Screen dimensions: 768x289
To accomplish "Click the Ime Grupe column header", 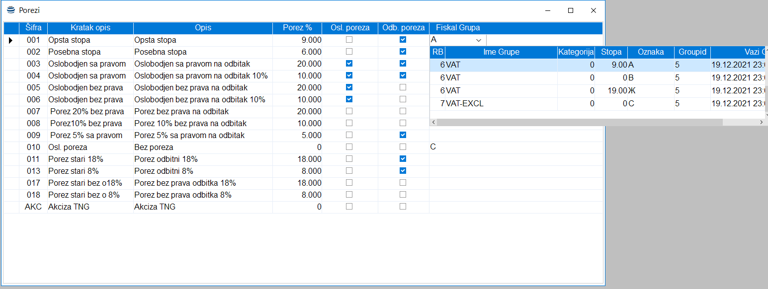I will click(501, 52).
